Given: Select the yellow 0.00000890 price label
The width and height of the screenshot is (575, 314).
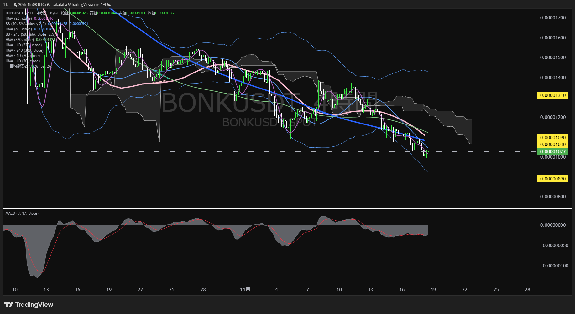Looking at the screenshot, I should 552,179.
